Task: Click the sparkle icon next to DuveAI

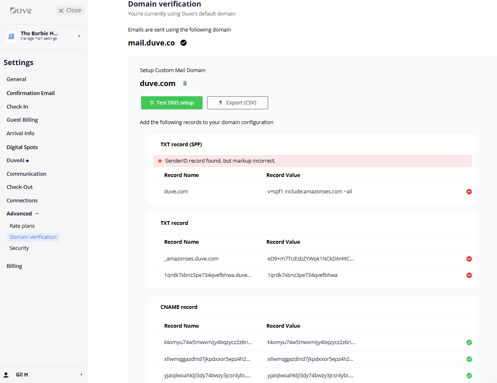Action: click(x=27, y=161)
